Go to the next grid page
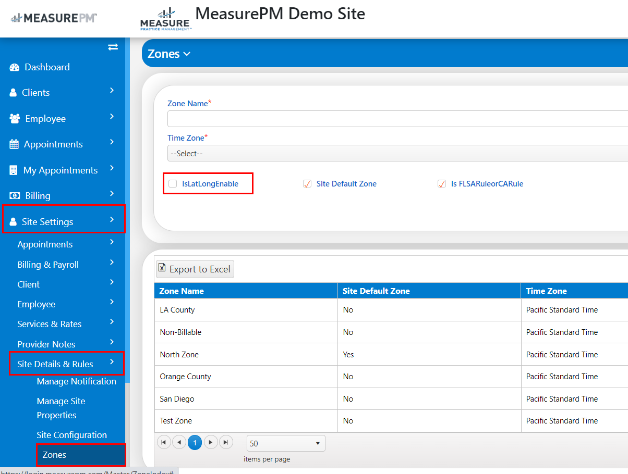 [x=210, y=442]
